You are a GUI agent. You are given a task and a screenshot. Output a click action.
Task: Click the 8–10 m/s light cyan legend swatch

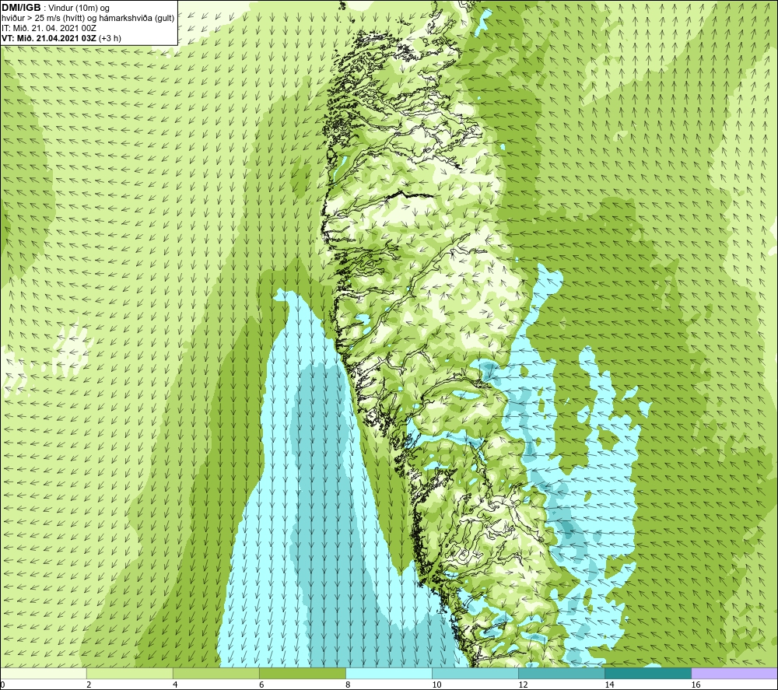pos(389,674)
